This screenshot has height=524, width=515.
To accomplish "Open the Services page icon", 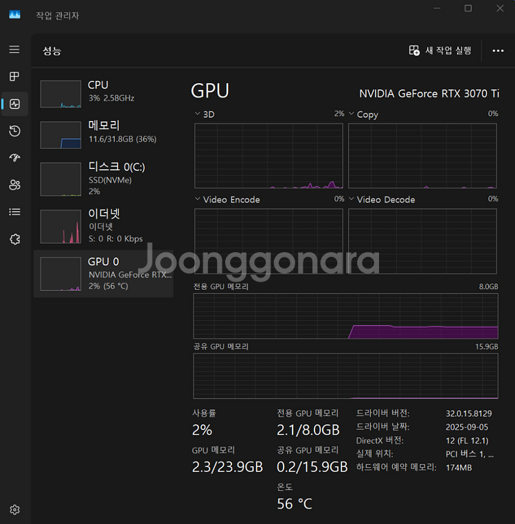I will click(x=14, y=239).
